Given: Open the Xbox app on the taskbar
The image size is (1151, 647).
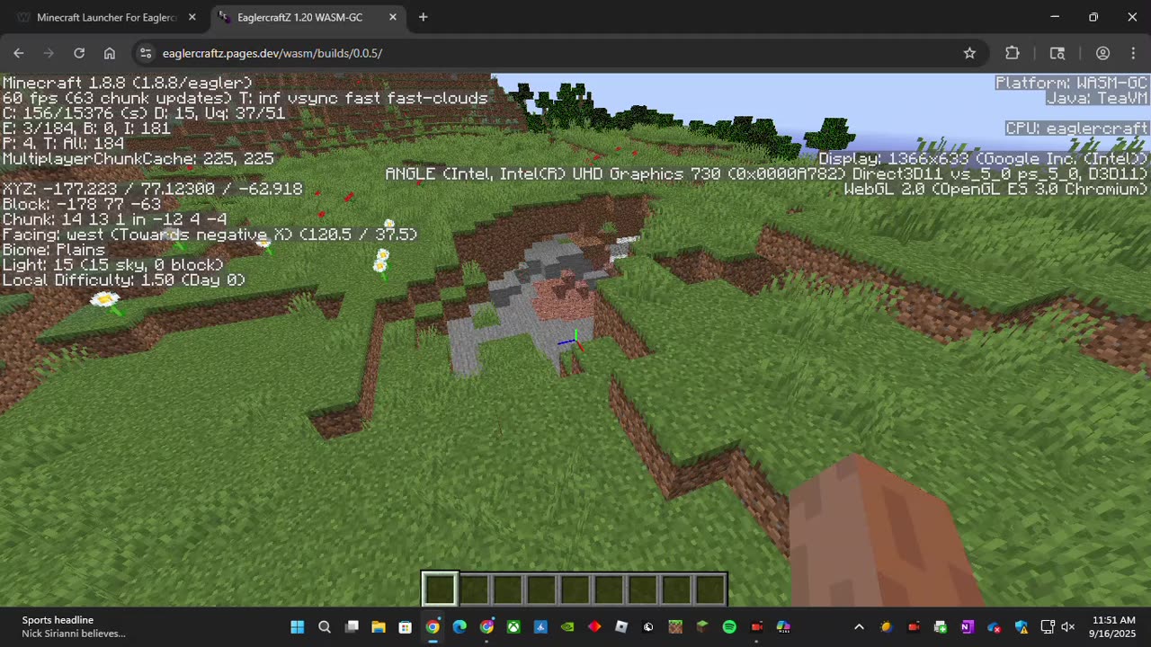Looking at the screenshot, I should coord(513,626).
